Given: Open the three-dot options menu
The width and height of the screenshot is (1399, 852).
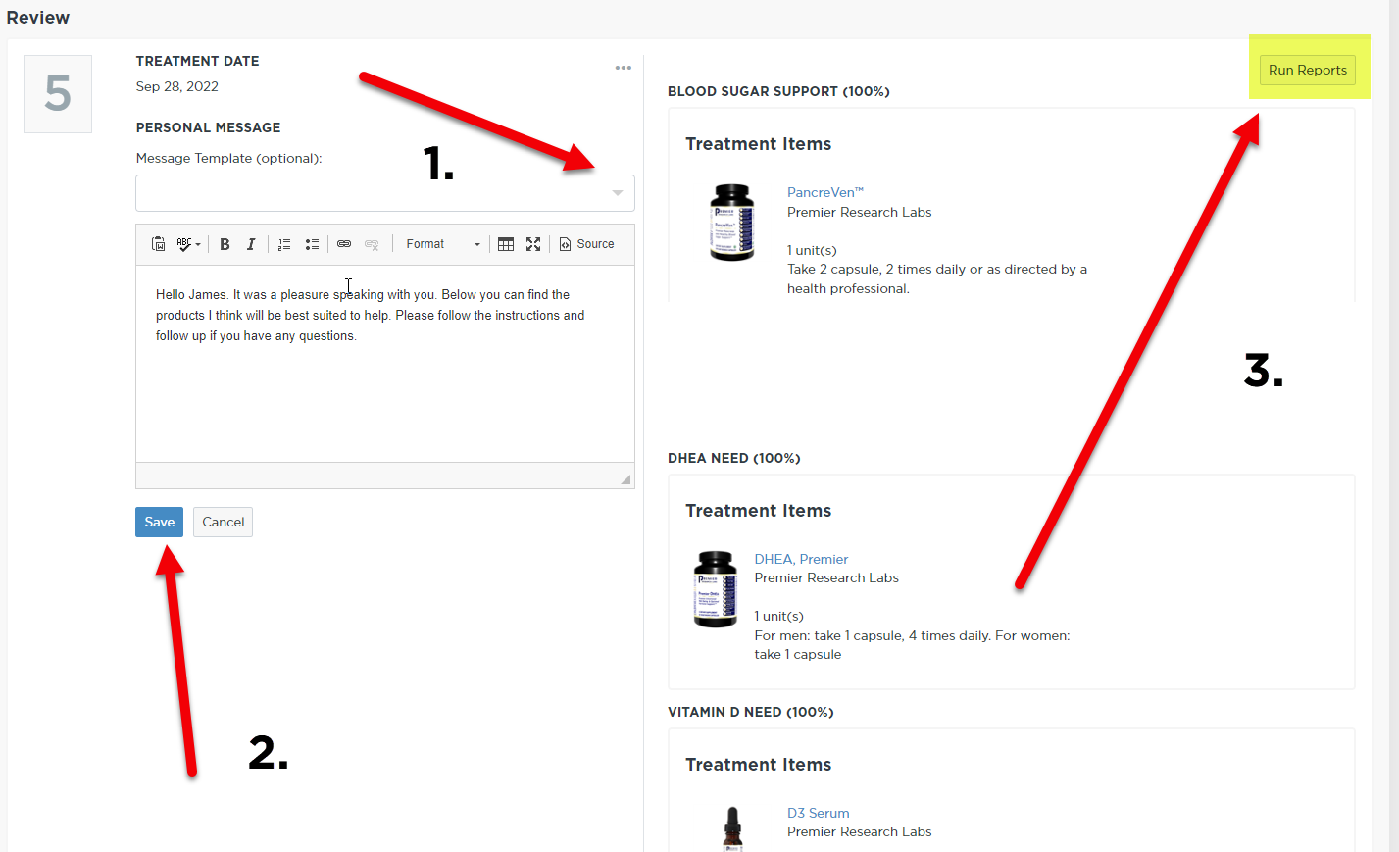Looking at the screenshot, I should click(624, 68).
